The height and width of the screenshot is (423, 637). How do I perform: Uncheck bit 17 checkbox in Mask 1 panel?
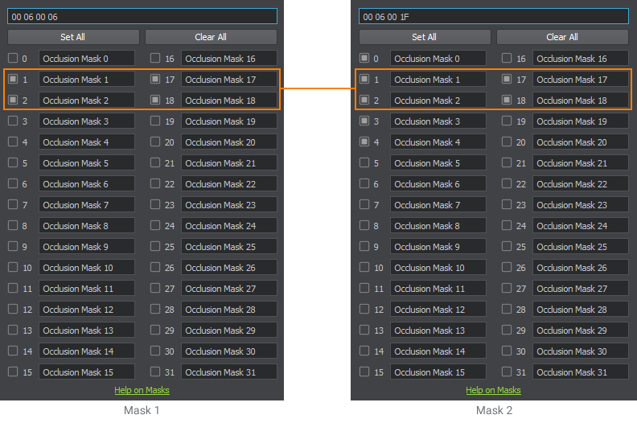[155, 80]
